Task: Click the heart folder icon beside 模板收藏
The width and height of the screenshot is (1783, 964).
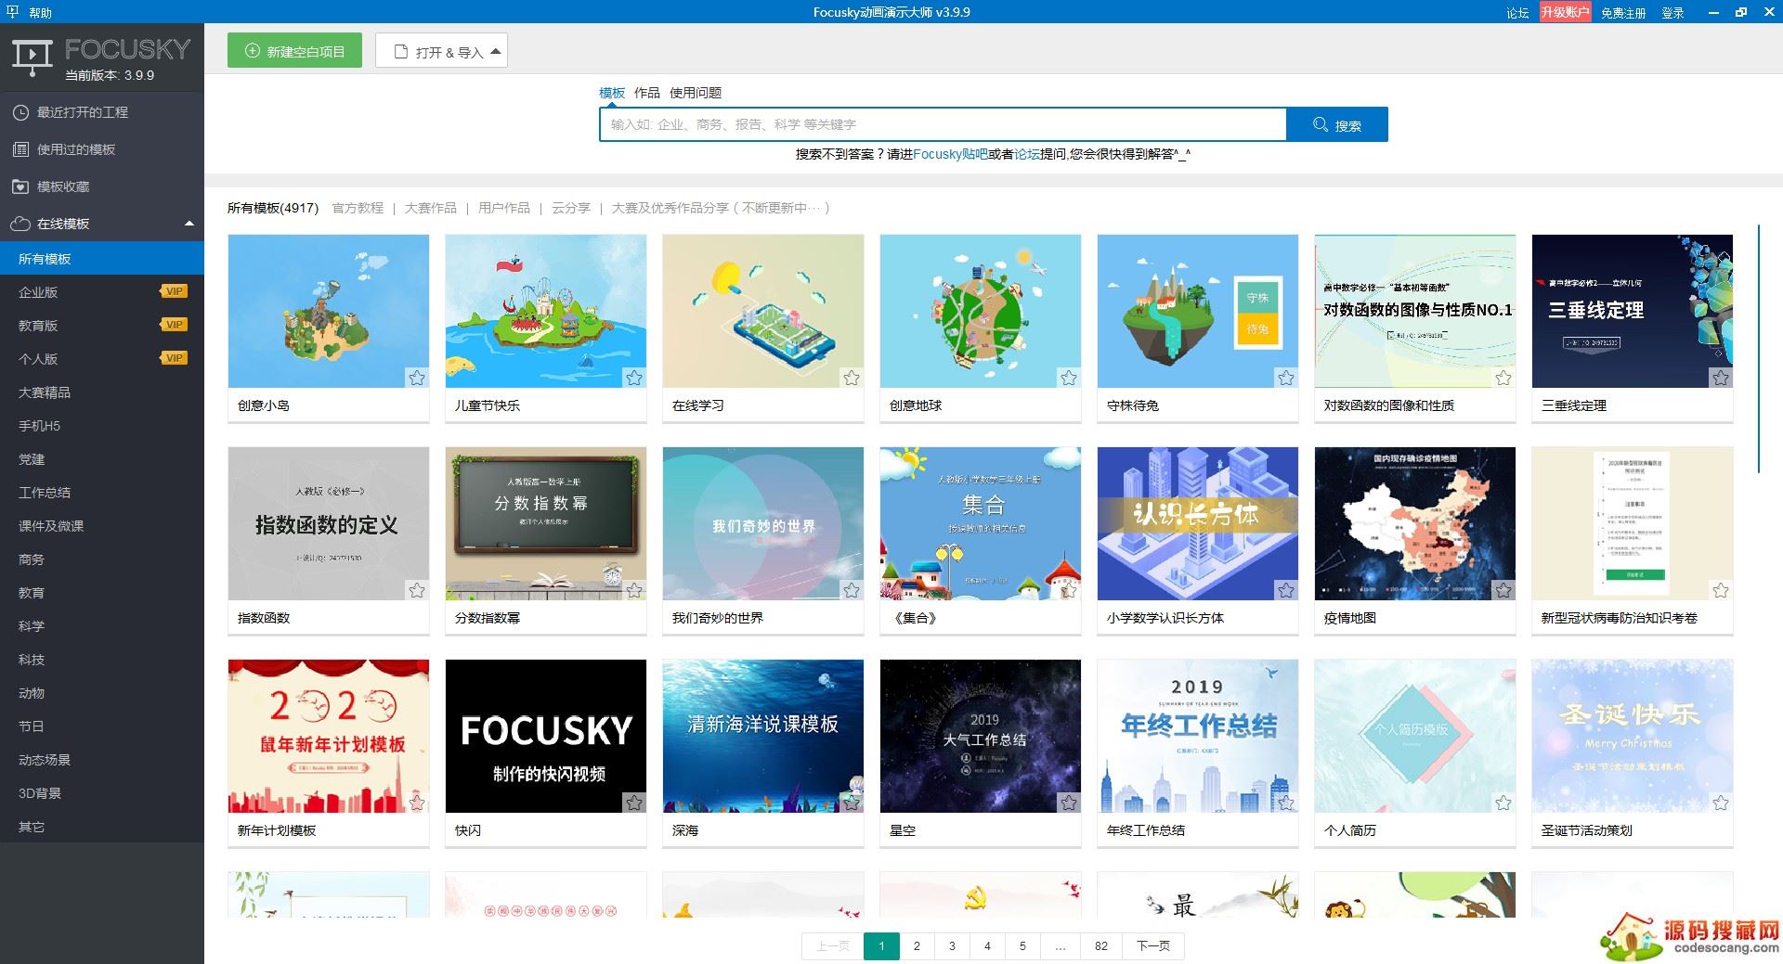Action: pos(20,186)
